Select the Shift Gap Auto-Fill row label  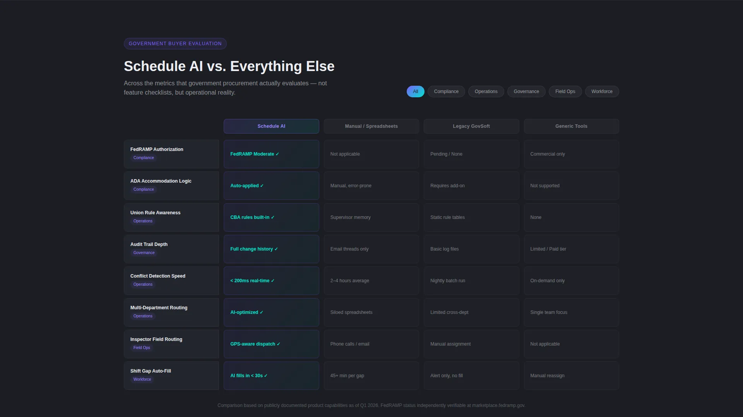point(171,376)
